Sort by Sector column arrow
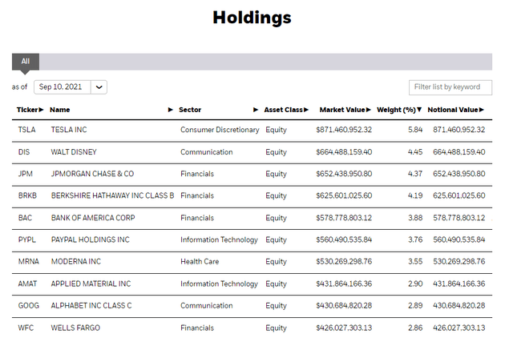Image resolution: width=513 pixels, height=338 pixels. coord(256,110)
